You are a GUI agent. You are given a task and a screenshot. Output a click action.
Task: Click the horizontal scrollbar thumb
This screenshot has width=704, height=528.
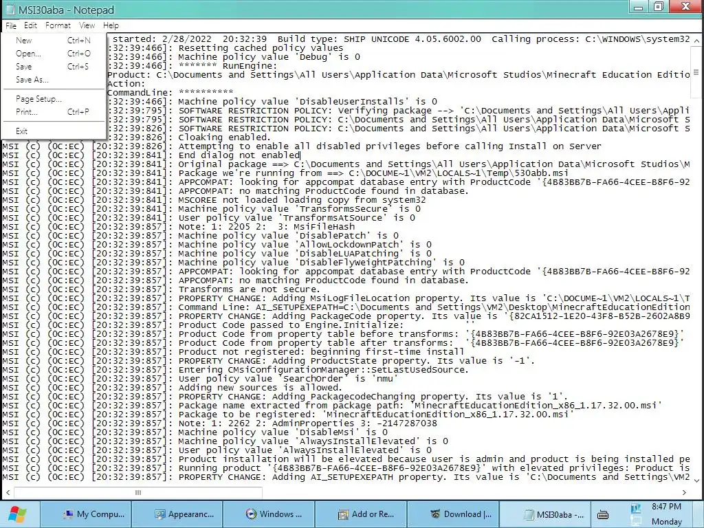pyautogui.click(x=137, y=492)
